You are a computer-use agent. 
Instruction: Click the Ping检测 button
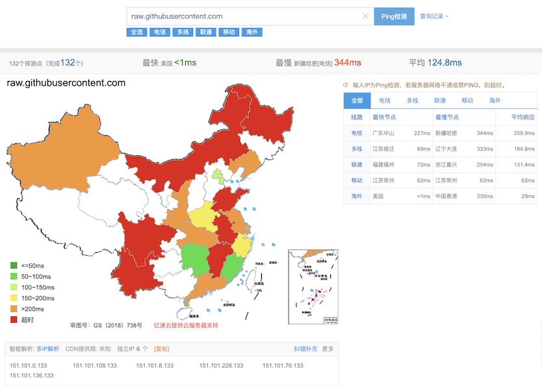click(x=394, y=16)
